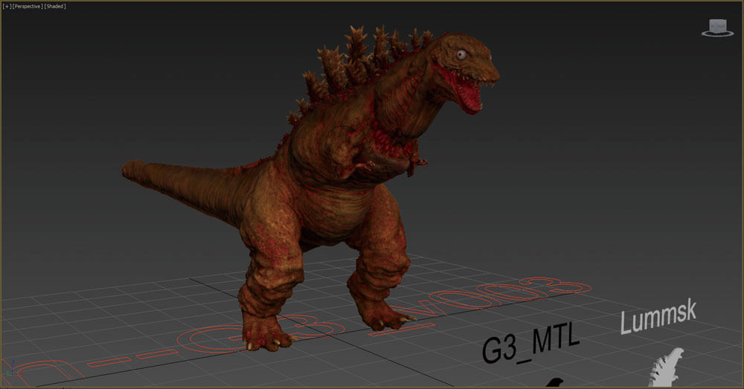Click the ViewCube navigation widget
744x389 pixels.
point(717,28)
